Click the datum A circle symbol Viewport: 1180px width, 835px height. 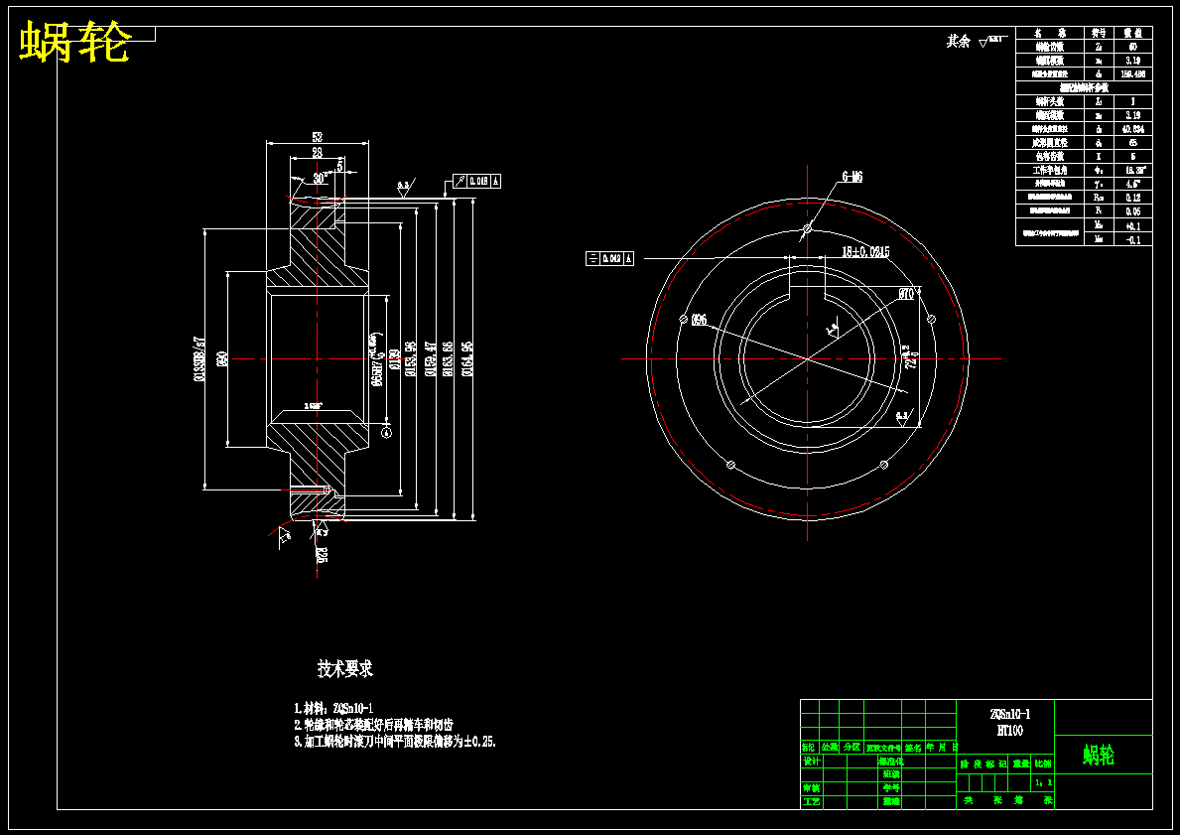pos(387,433)
